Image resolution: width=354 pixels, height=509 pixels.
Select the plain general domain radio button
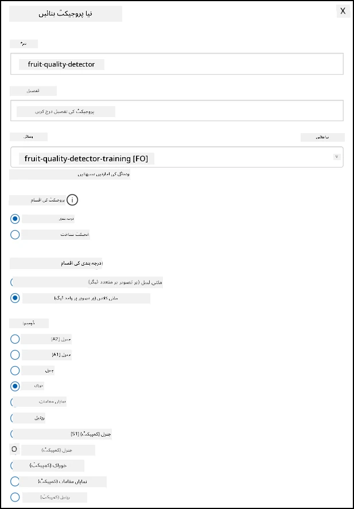click(15, 370)
